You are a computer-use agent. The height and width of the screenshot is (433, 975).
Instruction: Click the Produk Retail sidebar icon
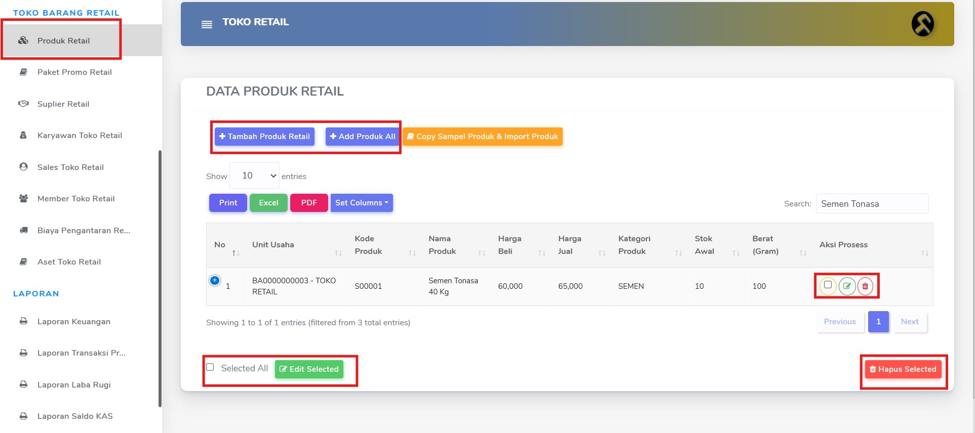23,40
